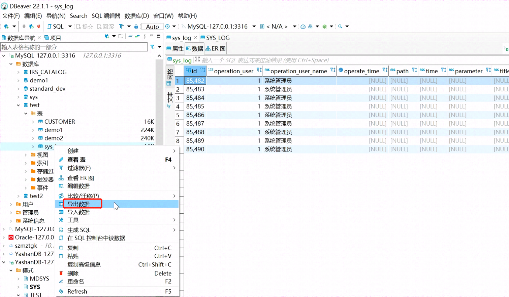509x297 pixels.
Task: Collapse the test database tree node
Action: click(x=19, y=105)
